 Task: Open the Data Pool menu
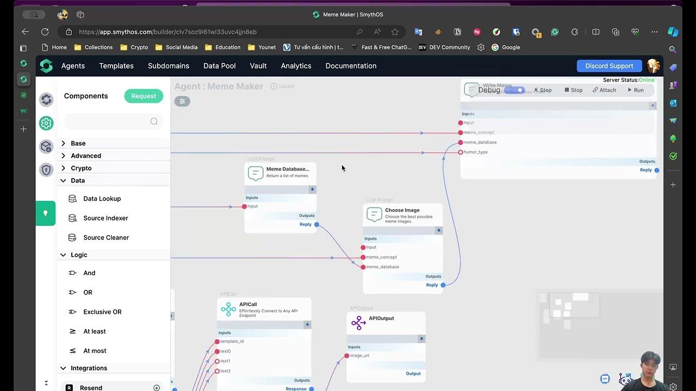220,66
